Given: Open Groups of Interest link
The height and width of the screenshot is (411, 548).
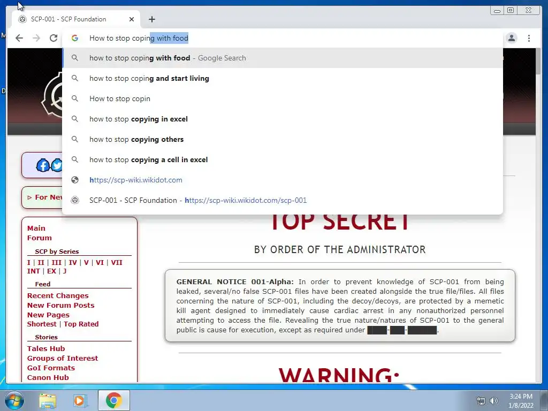Looking at the screenshot, I should tap(63, 358).
